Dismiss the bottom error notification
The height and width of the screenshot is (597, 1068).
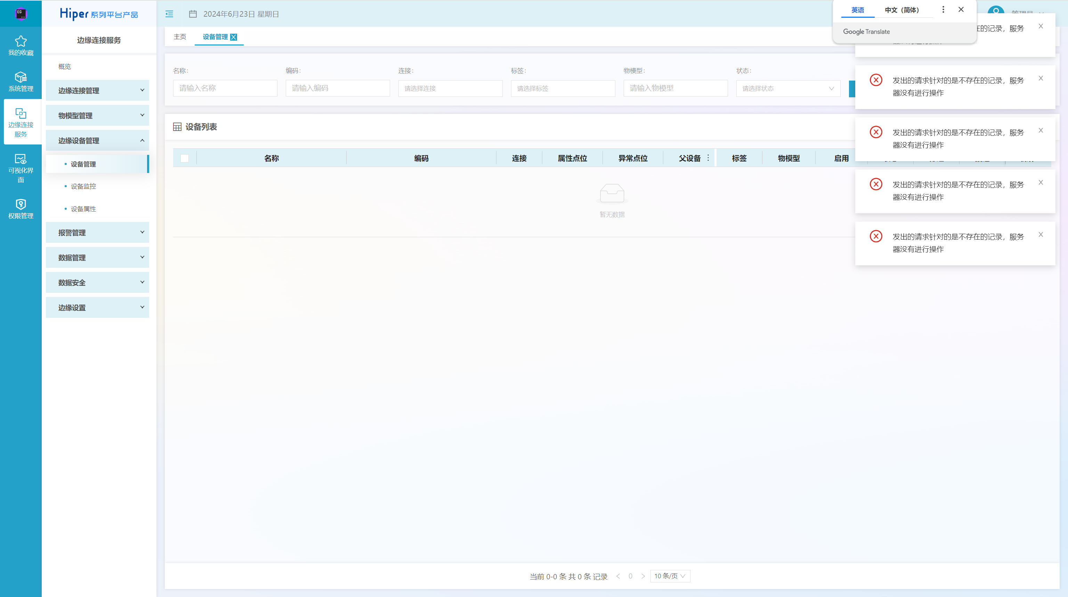click(1041, 234)
